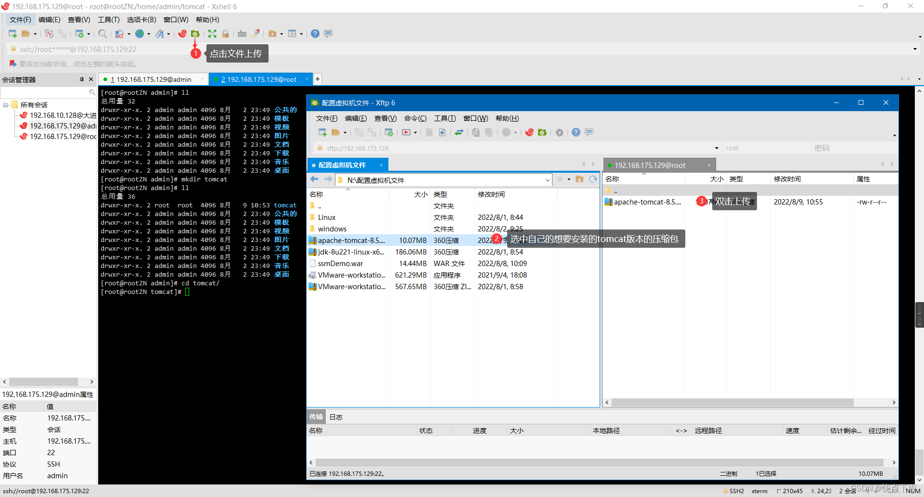This screenshot has height=497, width=924.
Task: Click the globe encoding icon in Xshell
Action: pos(140,34)
